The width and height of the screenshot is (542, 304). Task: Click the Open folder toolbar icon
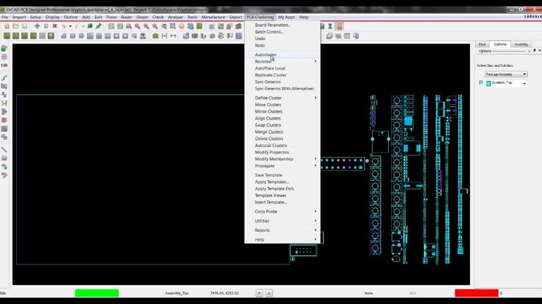click(x=16, y=26)
